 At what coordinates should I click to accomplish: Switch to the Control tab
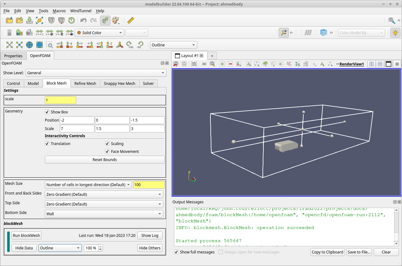pyautogui.click(x=13, y=83)
